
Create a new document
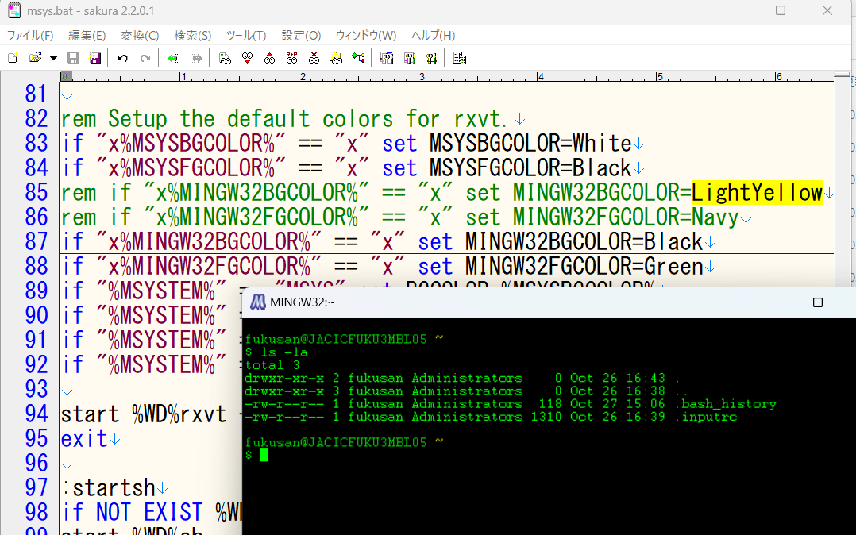(x=12, y=58)
